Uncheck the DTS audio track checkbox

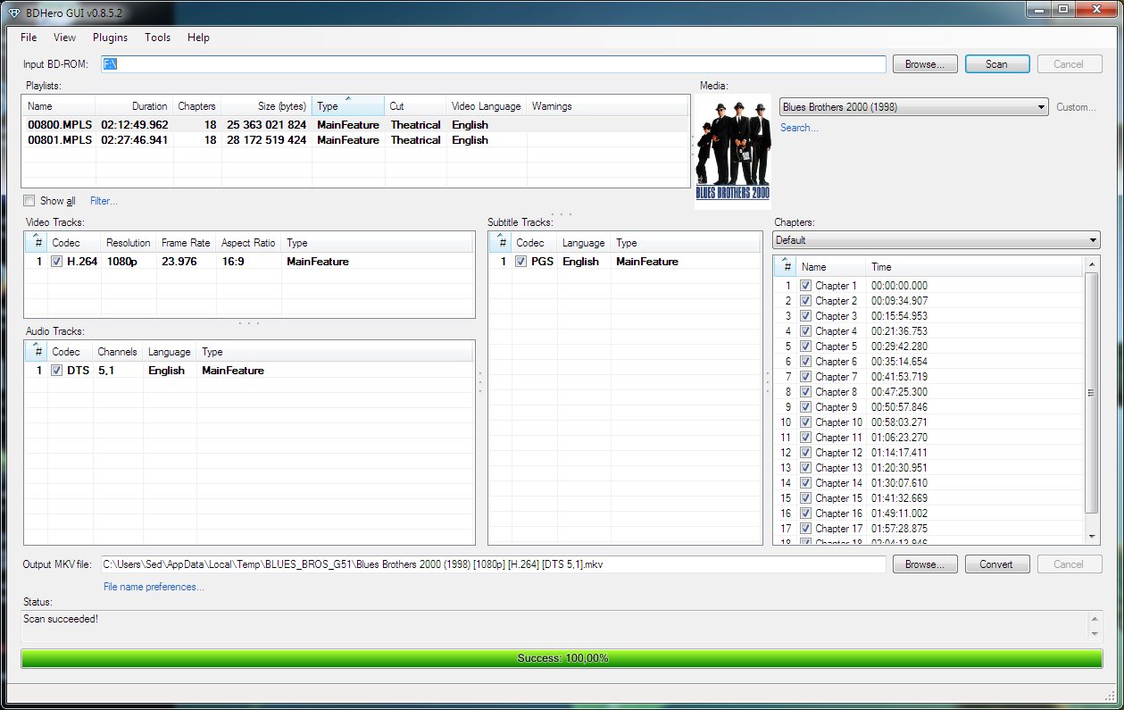coord(57,371)
